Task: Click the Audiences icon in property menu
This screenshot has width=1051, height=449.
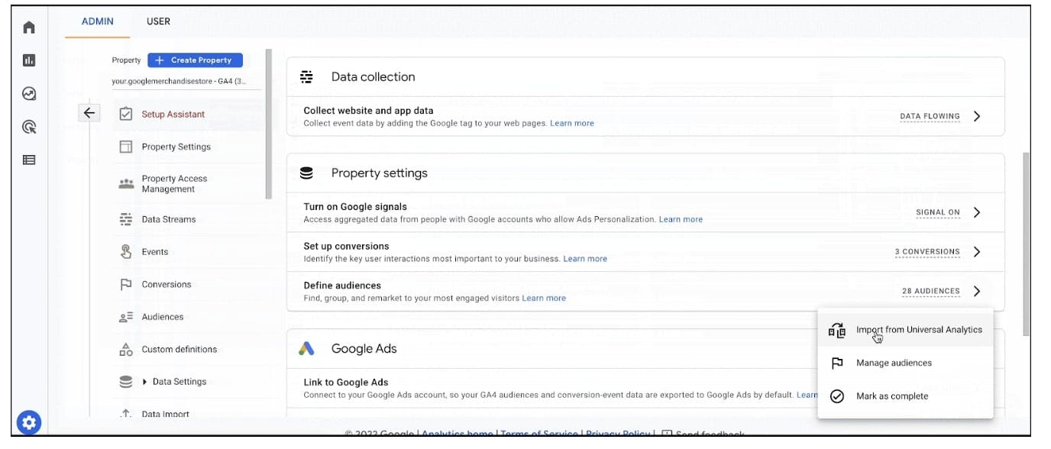Action: [126, 317]
